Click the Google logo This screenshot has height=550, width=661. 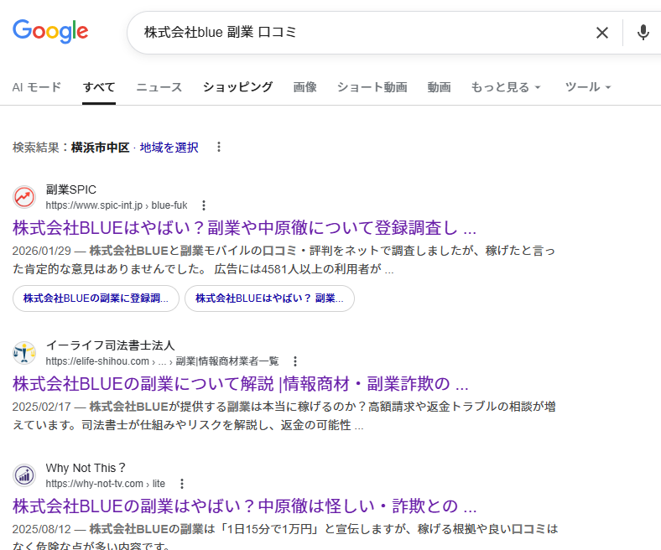(50, 31)
